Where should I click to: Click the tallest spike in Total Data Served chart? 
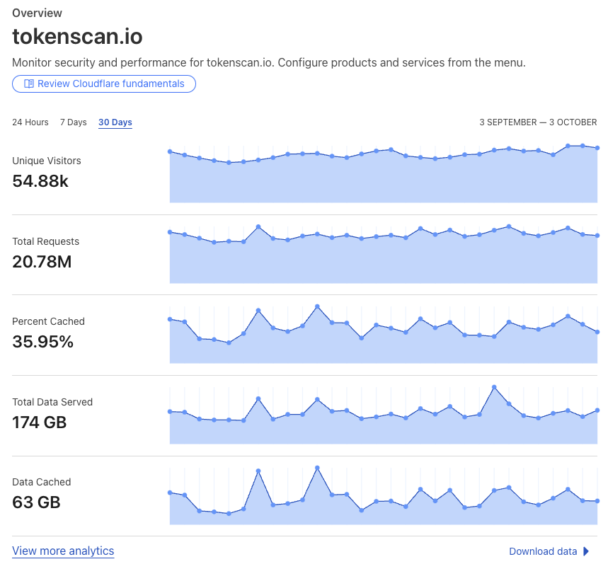click(x=494, y=387)
